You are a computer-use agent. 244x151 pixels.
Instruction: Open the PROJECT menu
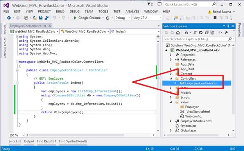point(44,11)
